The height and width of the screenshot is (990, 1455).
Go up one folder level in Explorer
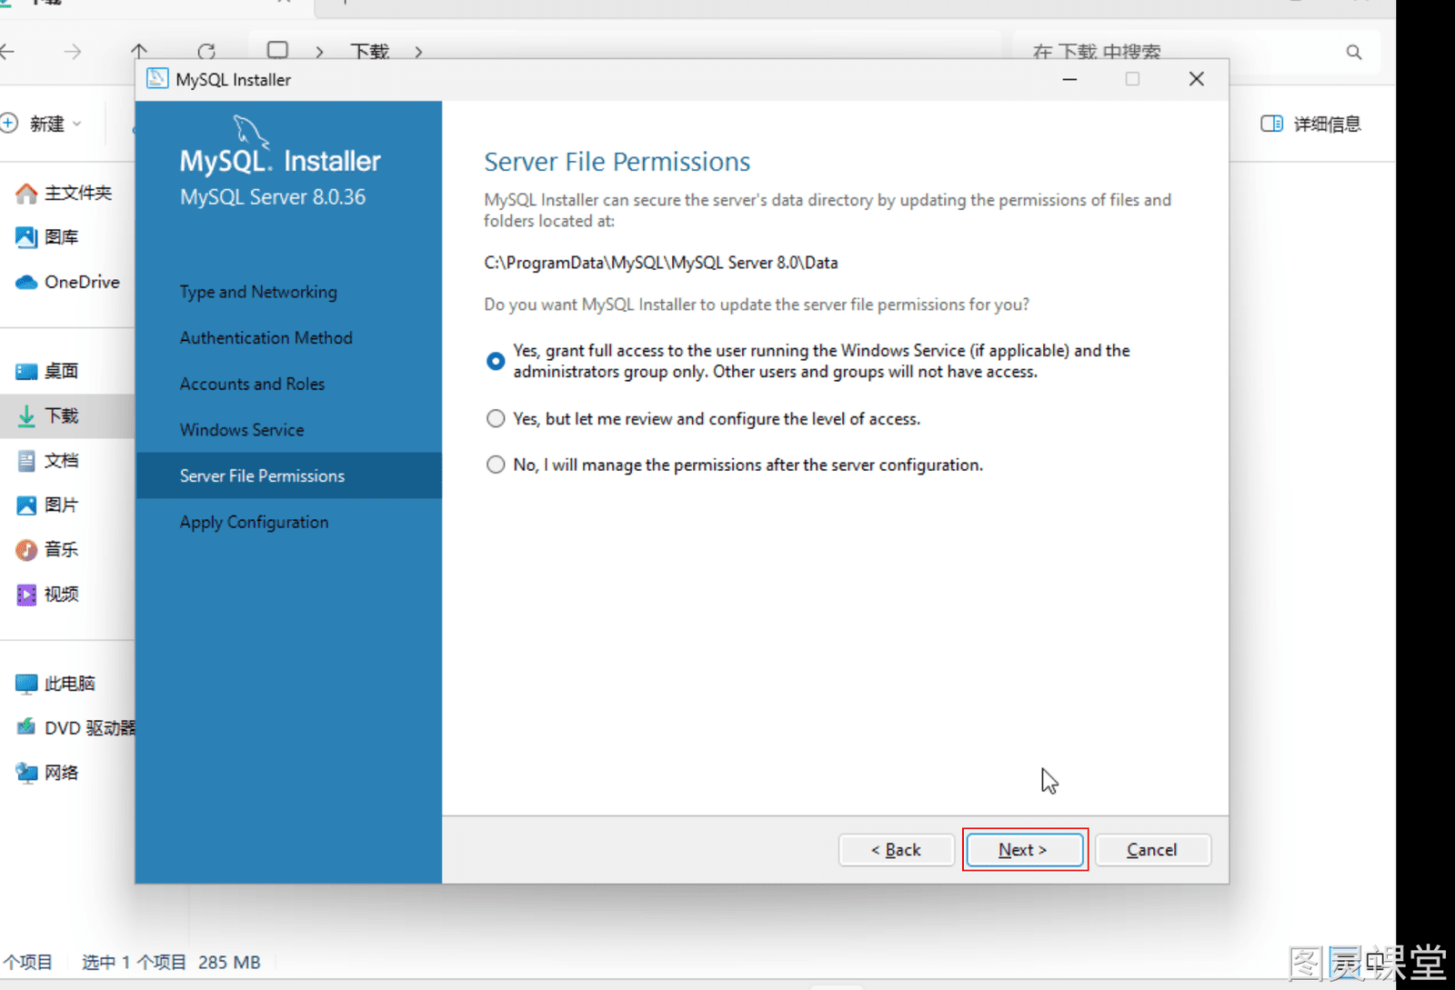[x=139, y=51]
